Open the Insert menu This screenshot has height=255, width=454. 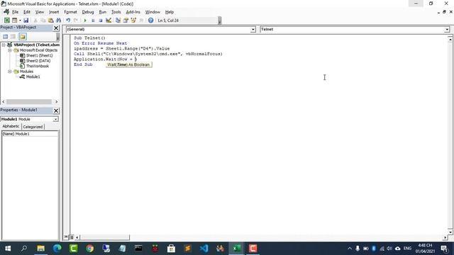54,12
